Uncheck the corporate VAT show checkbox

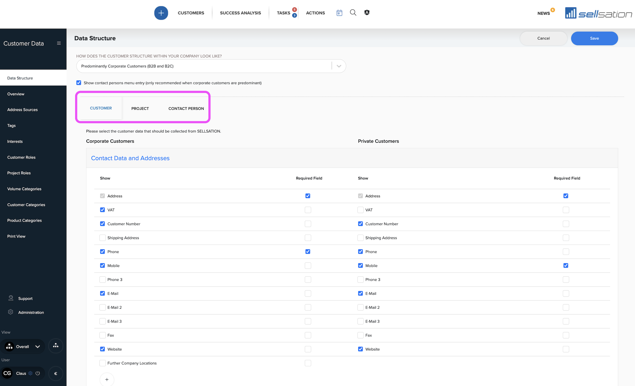(x=102, y=210)
